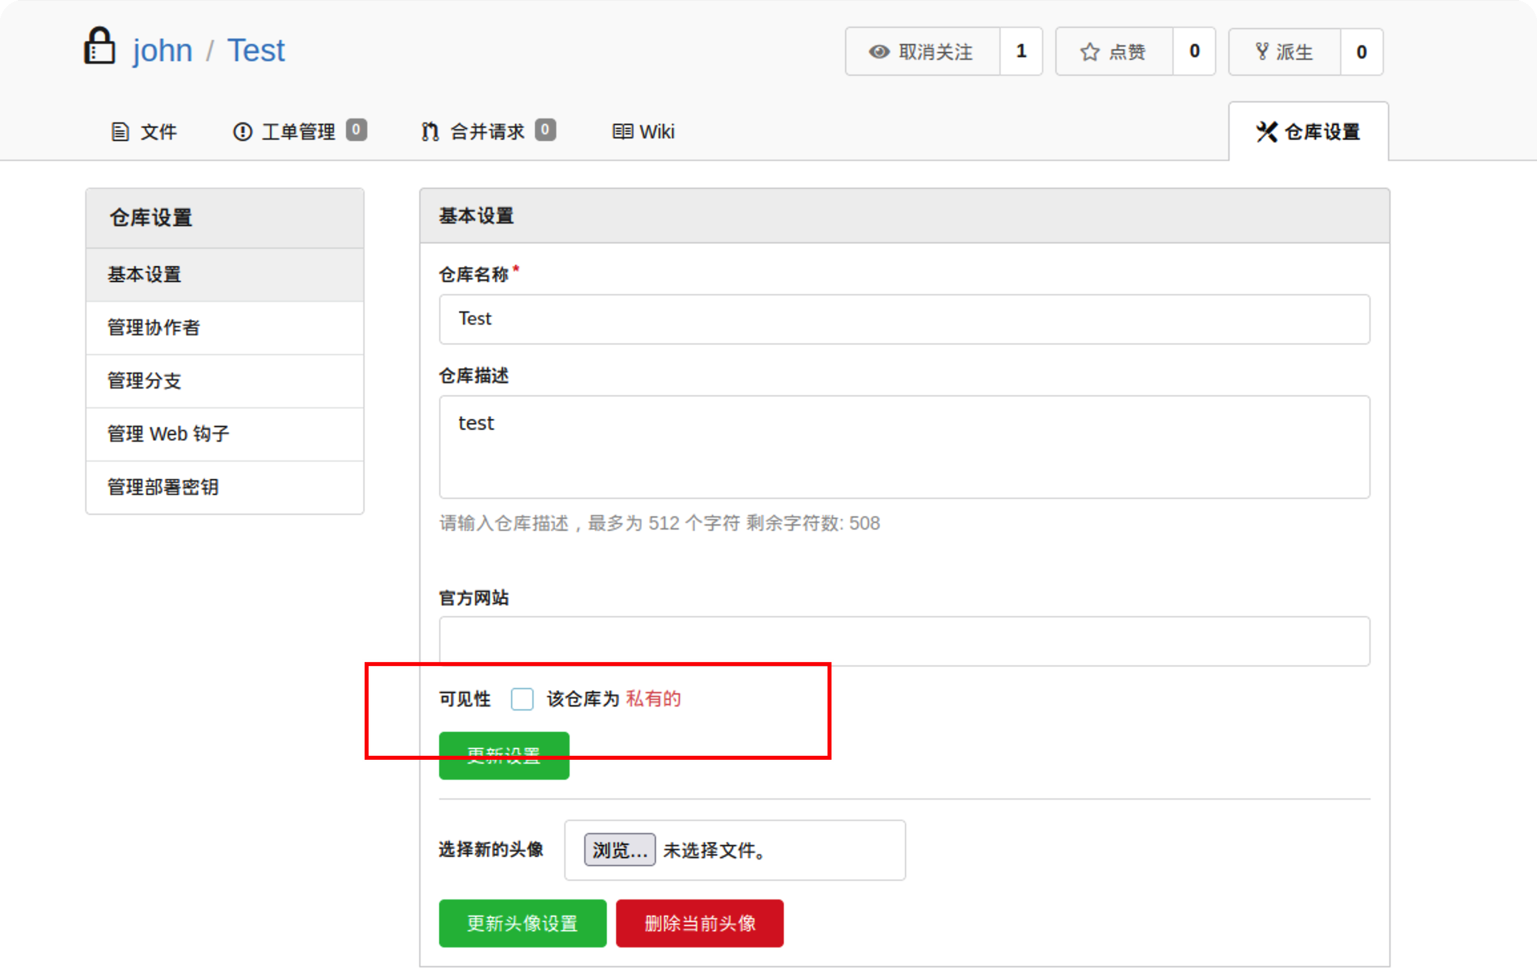Toggle the private repository visibility checkbox
Screen dimensions: 1537x970
[x=522, y=699]
